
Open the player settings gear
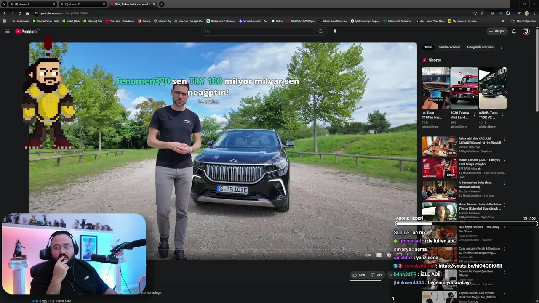tap(389, 255)
